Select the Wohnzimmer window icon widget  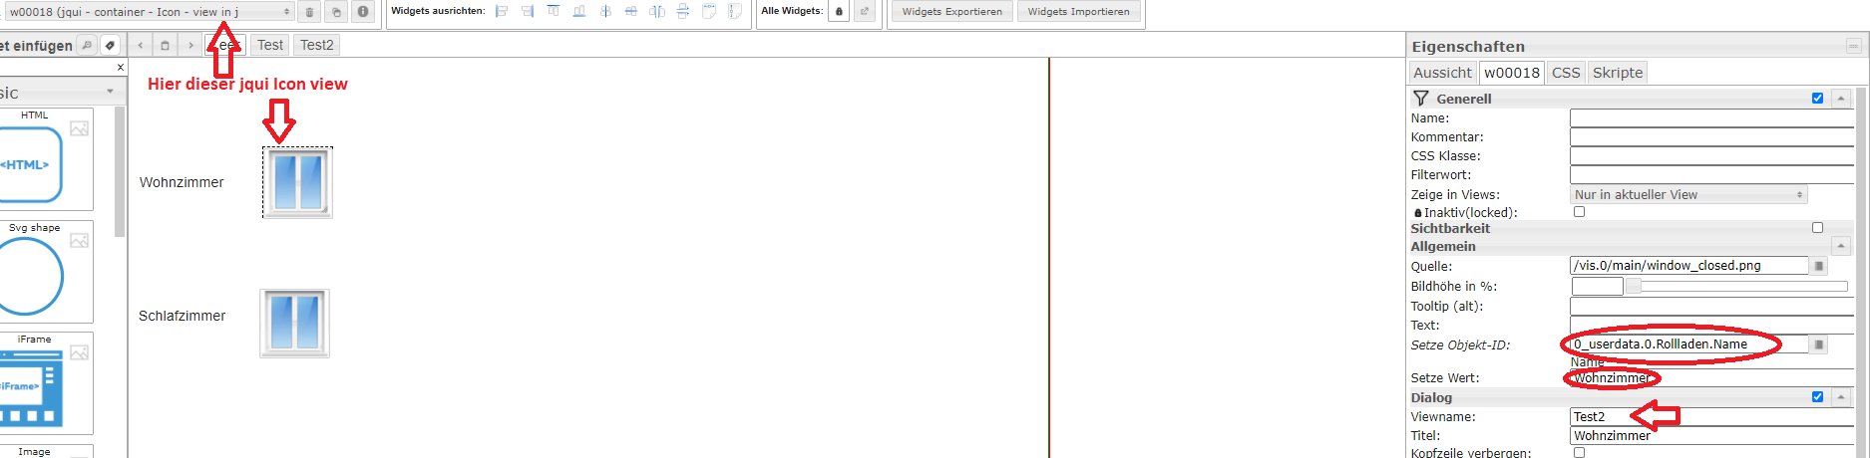tap(298, 182)
